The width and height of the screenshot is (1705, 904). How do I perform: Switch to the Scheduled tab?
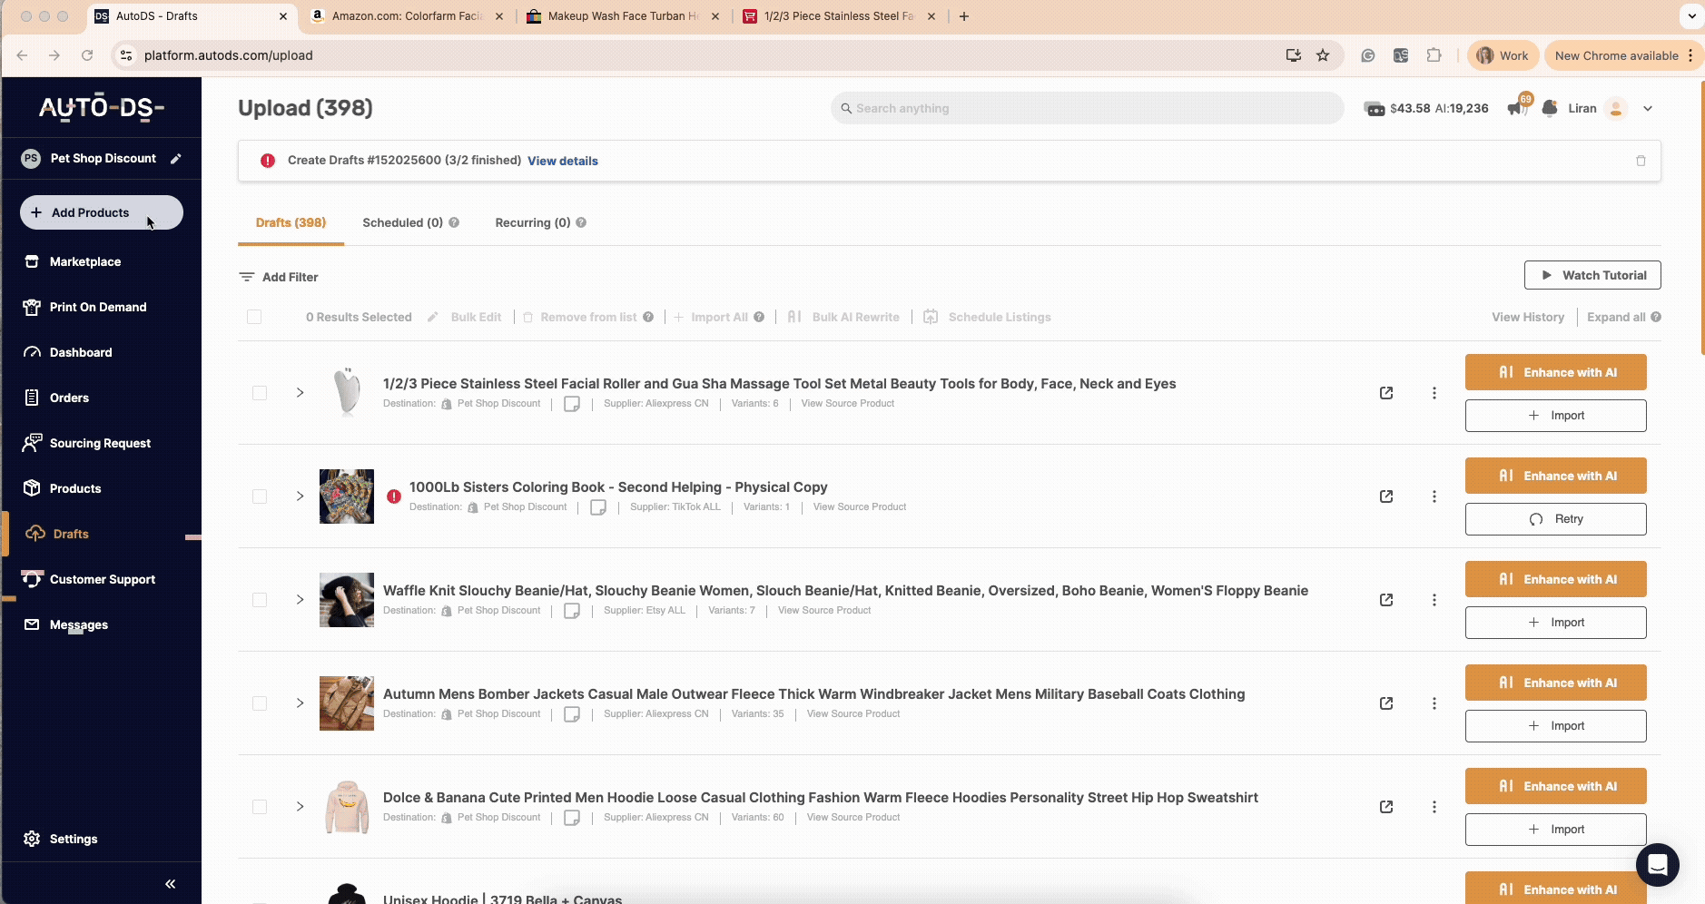point(401,222)
